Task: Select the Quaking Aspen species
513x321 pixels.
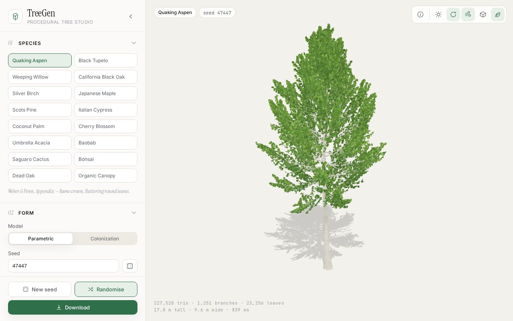Action: click(40, 61)
